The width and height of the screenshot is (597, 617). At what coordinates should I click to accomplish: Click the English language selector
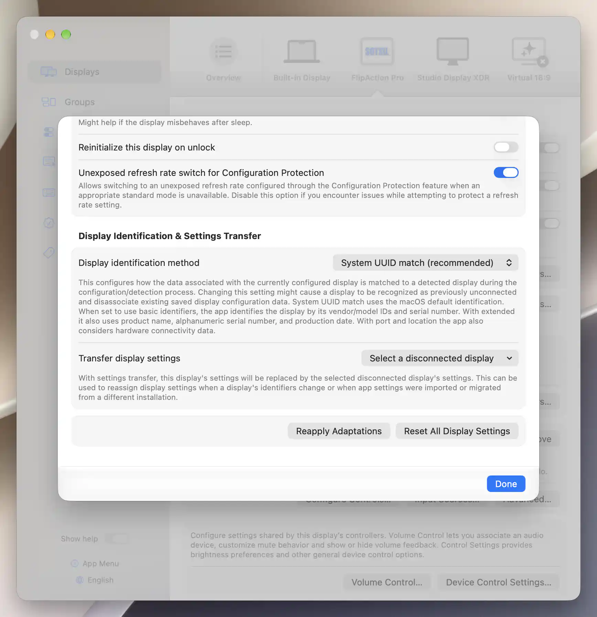point(95,580)
